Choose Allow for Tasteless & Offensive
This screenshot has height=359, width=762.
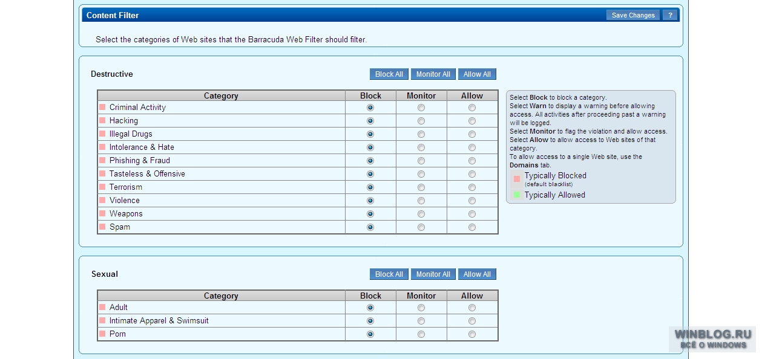click(472, 174)
